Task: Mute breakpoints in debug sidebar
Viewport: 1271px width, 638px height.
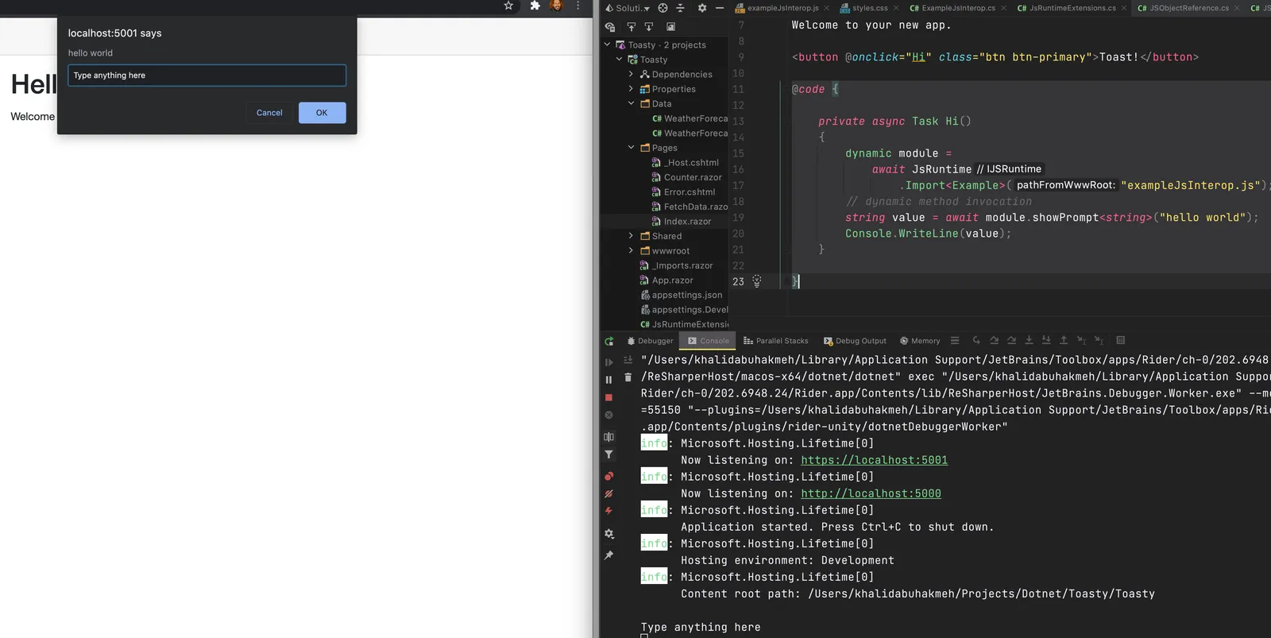Action: point(609,493)
